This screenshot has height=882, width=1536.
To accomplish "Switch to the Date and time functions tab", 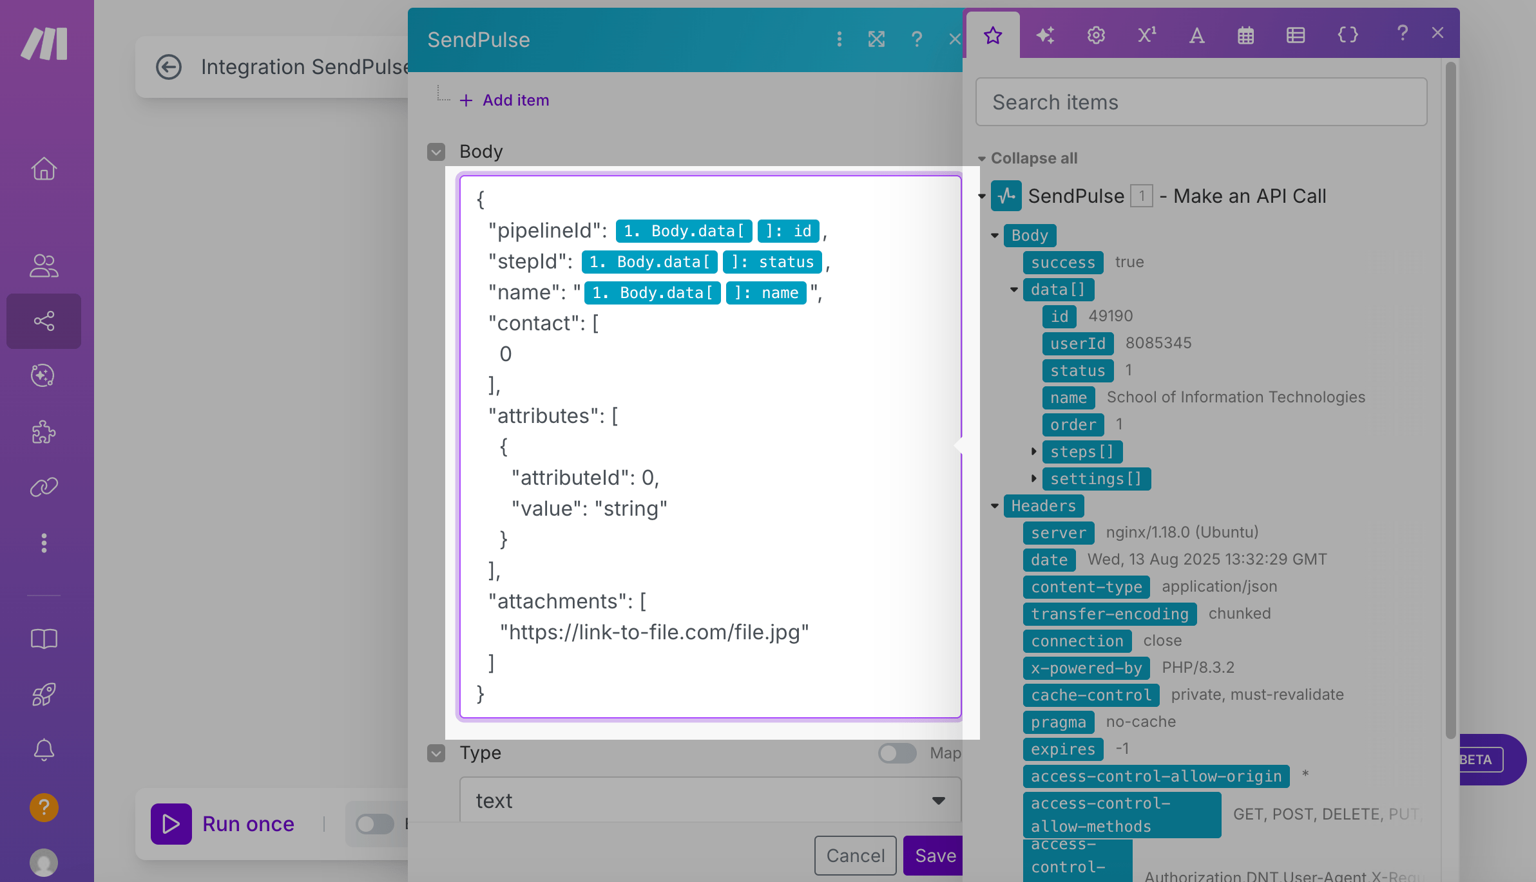I will (1245, 35).
